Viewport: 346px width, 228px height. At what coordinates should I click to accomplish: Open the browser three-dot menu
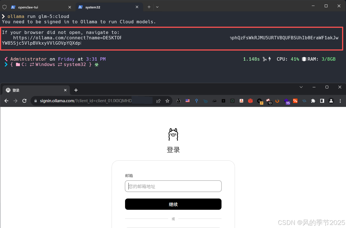click(x=340, y=101)
